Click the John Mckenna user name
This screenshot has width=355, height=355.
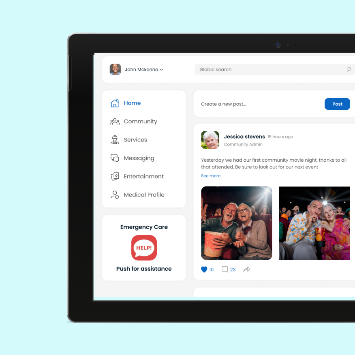click(x=142, y=70)
